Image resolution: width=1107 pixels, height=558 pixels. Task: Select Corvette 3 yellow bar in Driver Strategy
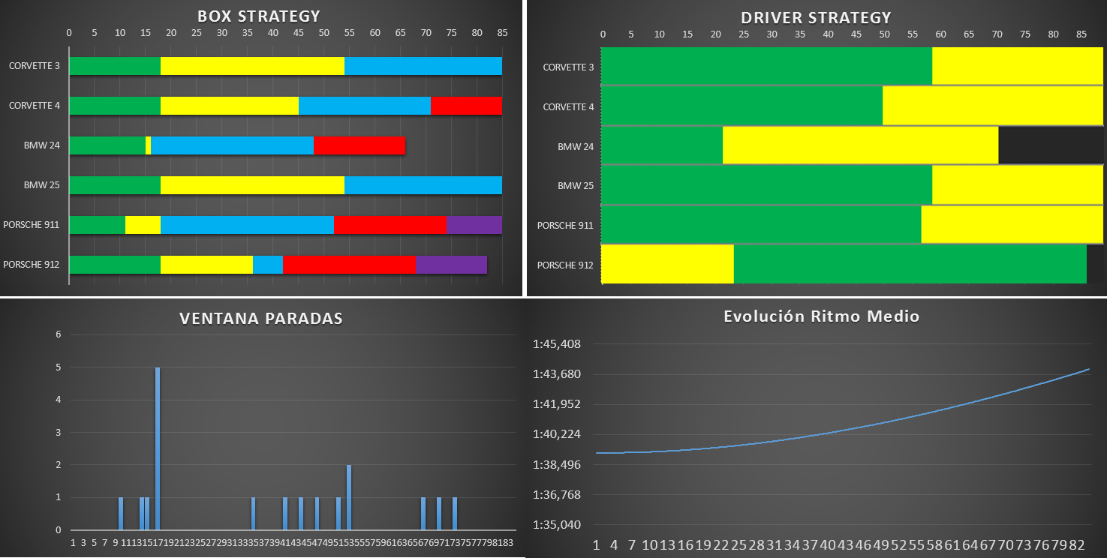pyautogui.click(x=1018, y=66)
